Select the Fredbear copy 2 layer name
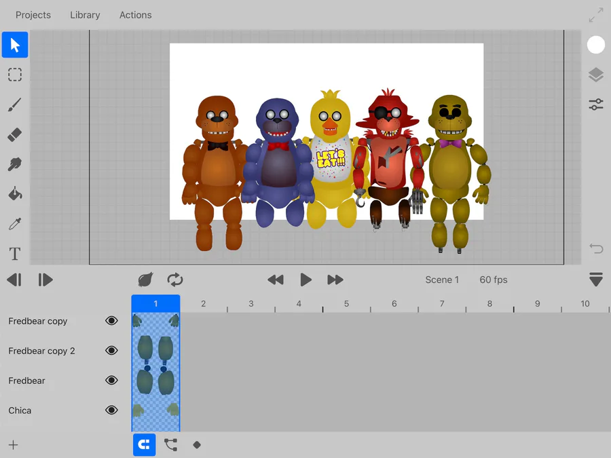 pos(41,351)
